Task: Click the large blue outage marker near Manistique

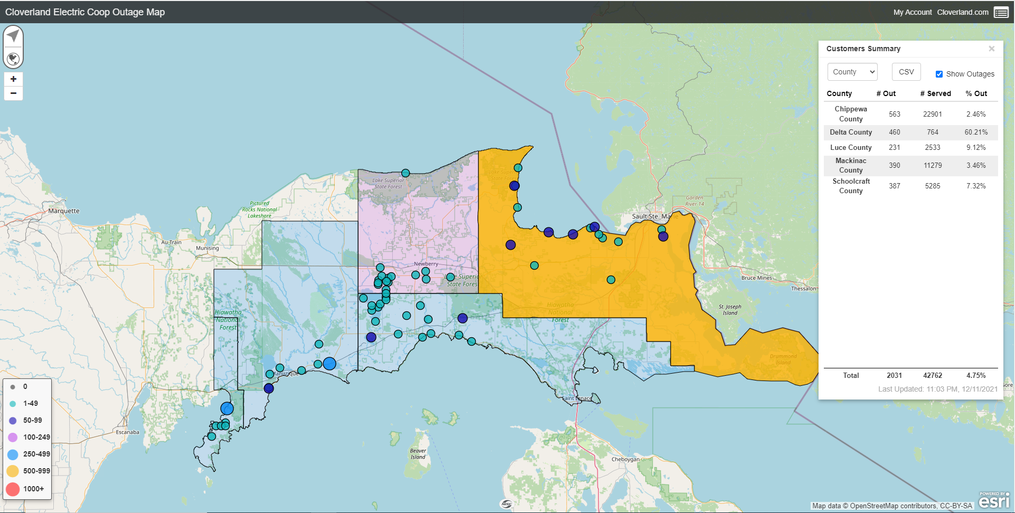Action: coord(330,364)
